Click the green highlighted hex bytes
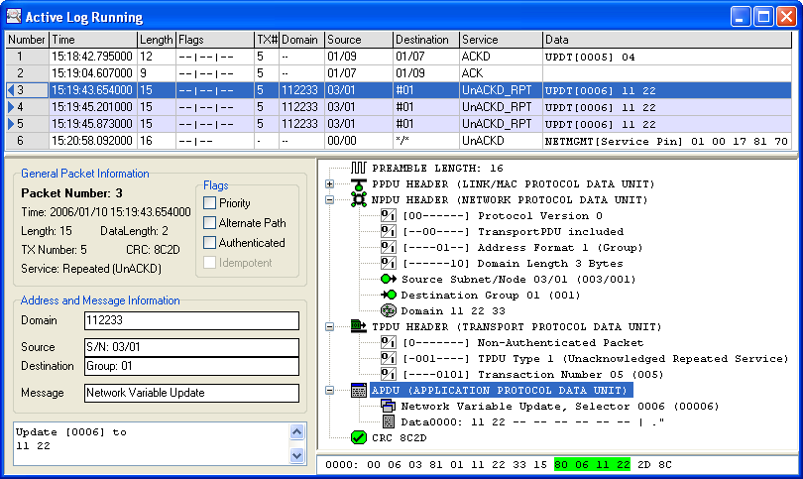803x479 pixels. pyautogui.click(x=591, y=463)
